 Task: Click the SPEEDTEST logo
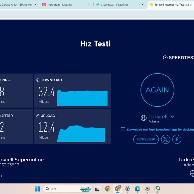[x=178, y=58]
